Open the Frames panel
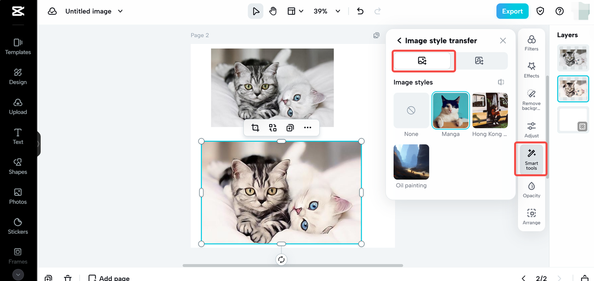Screen dimensions: 594x281 point(18,256)
